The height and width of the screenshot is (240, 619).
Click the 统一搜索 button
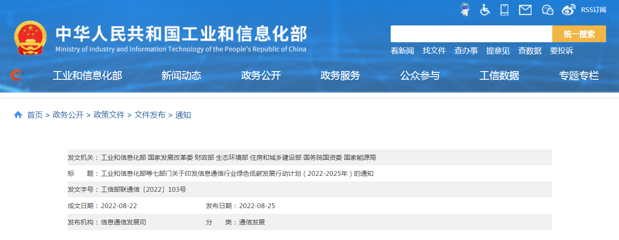pyautogui.click(x=579, y=34)
